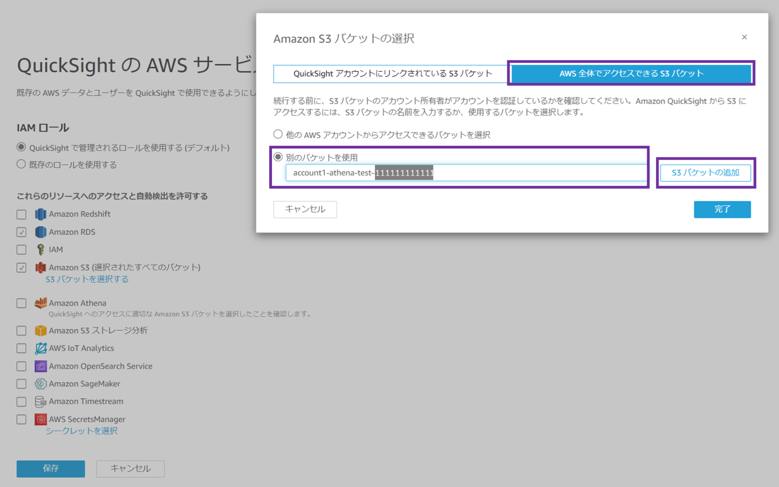Screen dimensions: 779x487
Task: Tick the Amazon SageMaker checkbox
Action: pos(21,384)
